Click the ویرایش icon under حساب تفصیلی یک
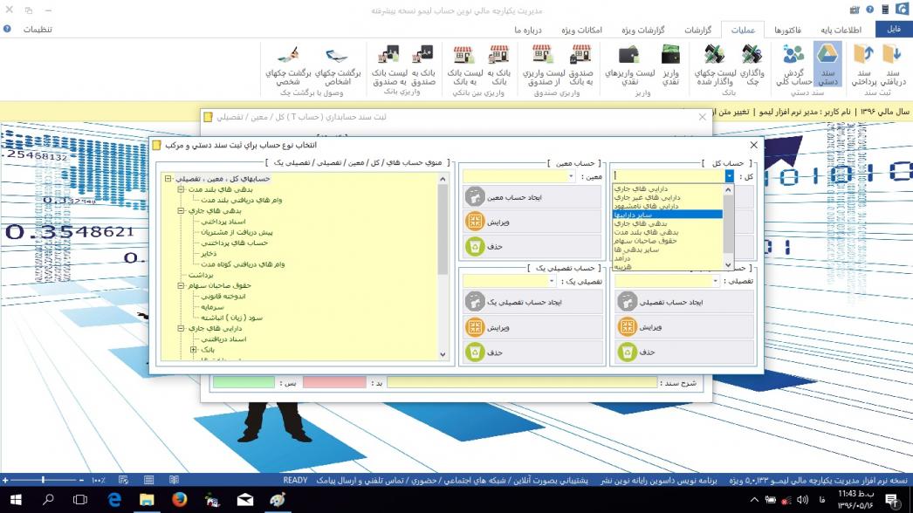The height and width of the screenshot is (513, 913). click(x=475, y=327)
